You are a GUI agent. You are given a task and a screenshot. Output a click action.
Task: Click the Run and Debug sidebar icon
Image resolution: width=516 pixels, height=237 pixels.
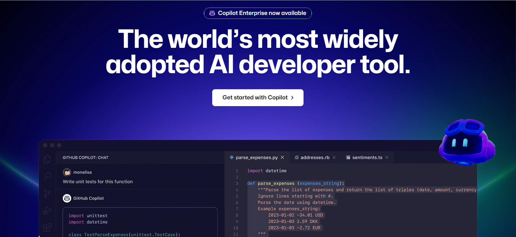(x=47, y=210)
